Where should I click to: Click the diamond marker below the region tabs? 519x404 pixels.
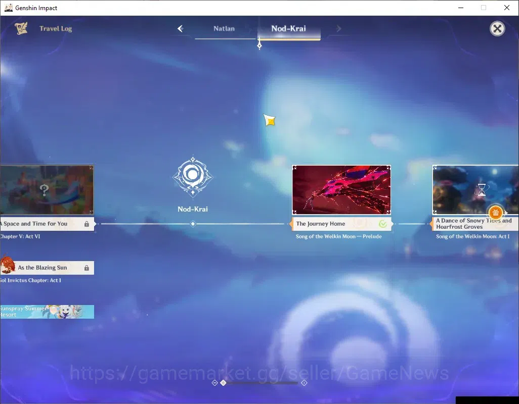coord(259,45)
